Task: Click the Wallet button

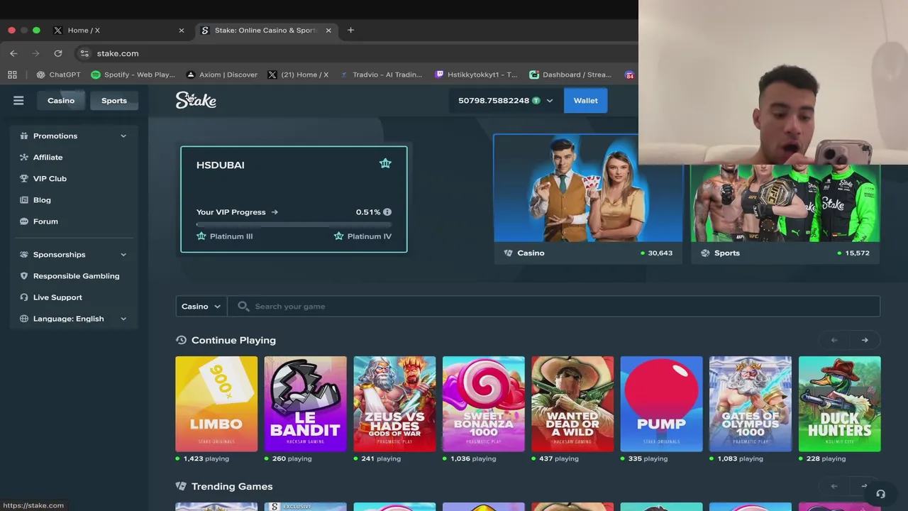Action: pos(585,101)
